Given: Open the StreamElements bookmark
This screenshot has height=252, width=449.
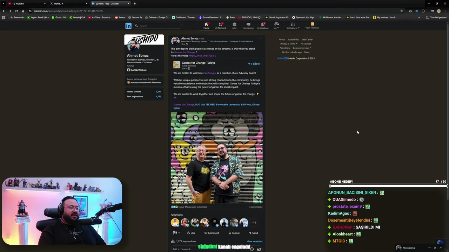Looking at the screenshot, I should (210, 17).
